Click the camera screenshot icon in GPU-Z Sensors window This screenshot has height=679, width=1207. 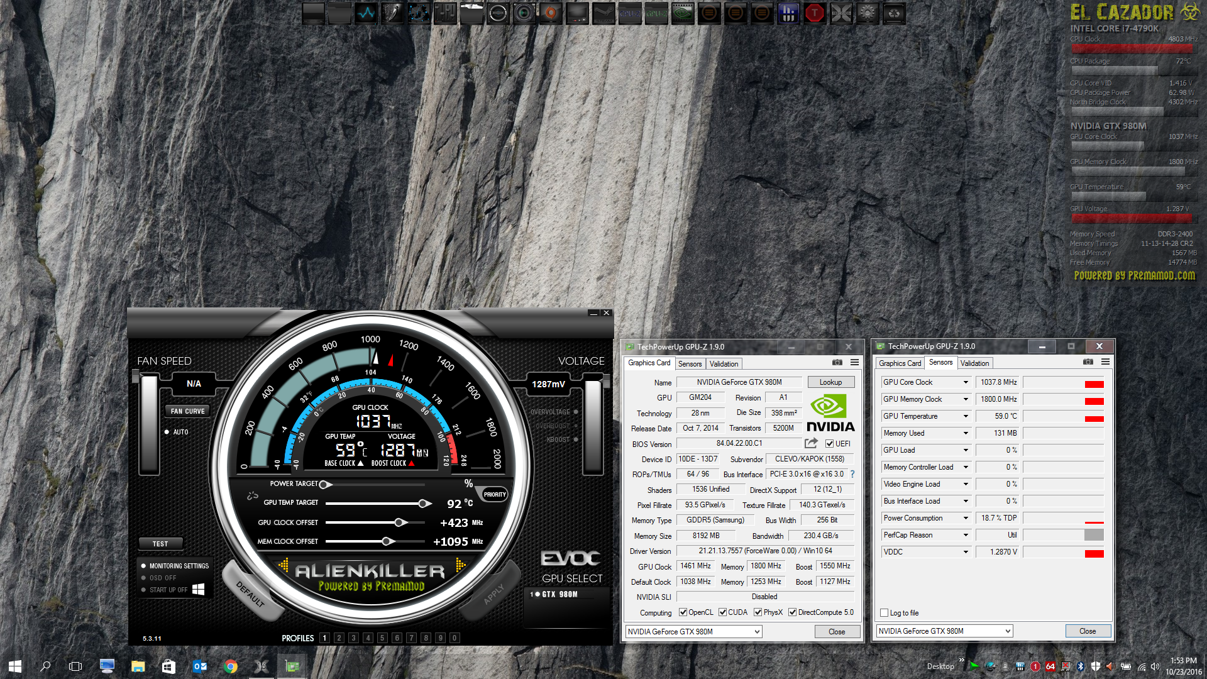(1088, 362)
